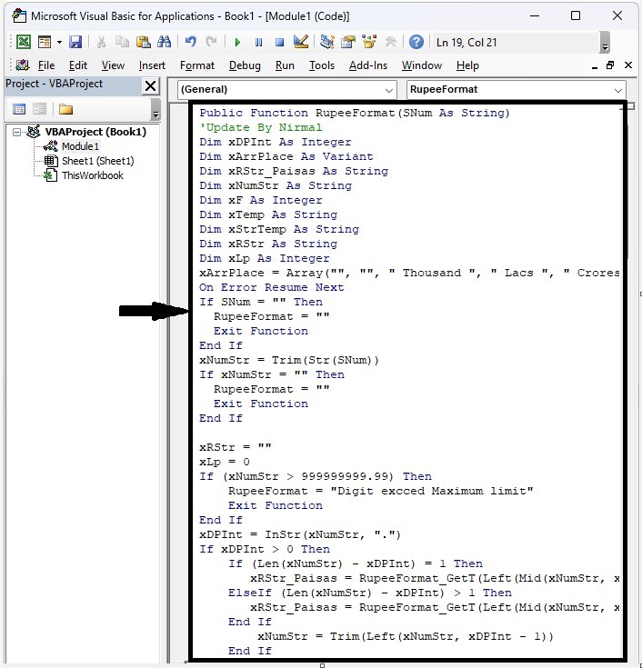The width and height of the screenshot is (642, 668).
Task: Toggle Folders view in Project pane
Action: tap(65, 109)
